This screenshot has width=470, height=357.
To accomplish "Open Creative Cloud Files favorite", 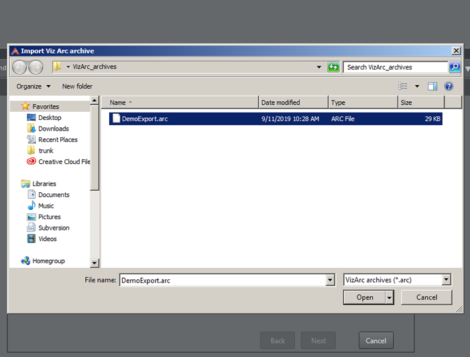I will tap(64, 161).
